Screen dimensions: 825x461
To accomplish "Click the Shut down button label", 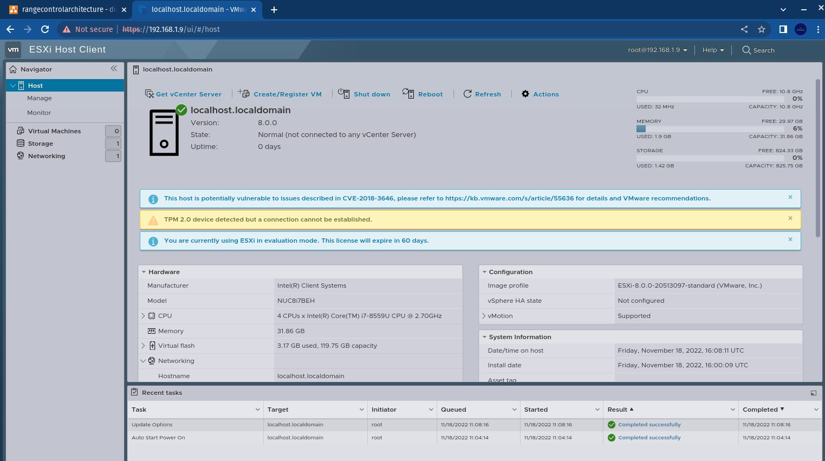I will 372,94.
